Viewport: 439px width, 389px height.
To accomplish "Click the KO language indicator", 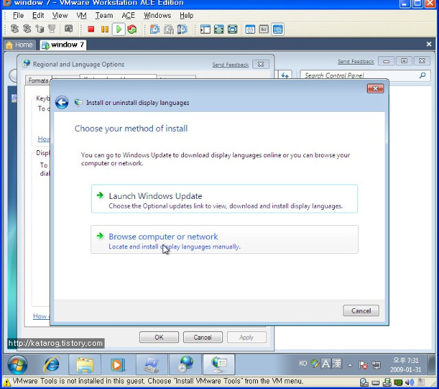I will [x=302, y=364].
